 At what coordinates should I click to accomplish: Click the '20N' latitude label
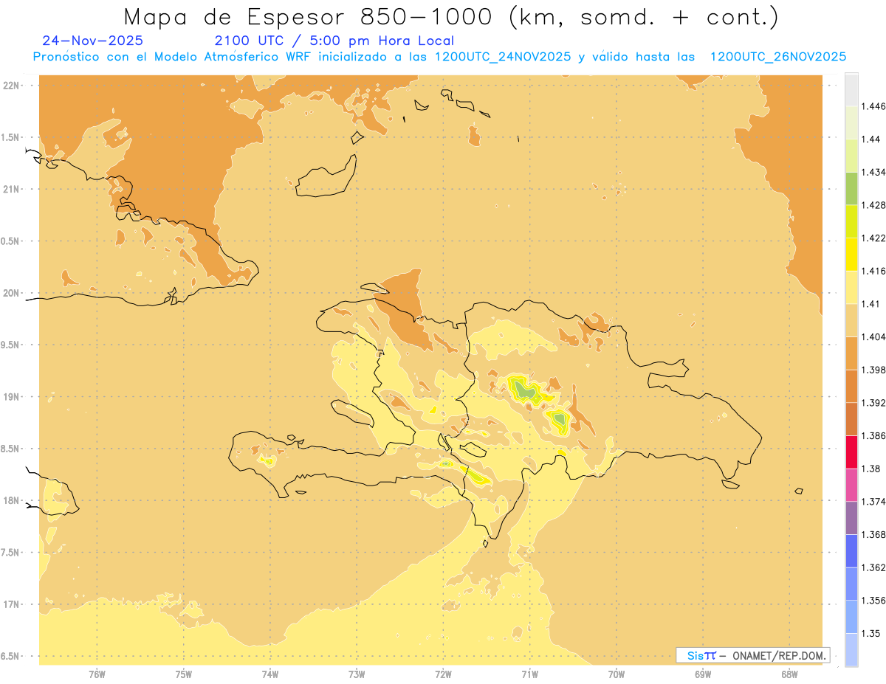pyautogui.click(x=12, y=293)
